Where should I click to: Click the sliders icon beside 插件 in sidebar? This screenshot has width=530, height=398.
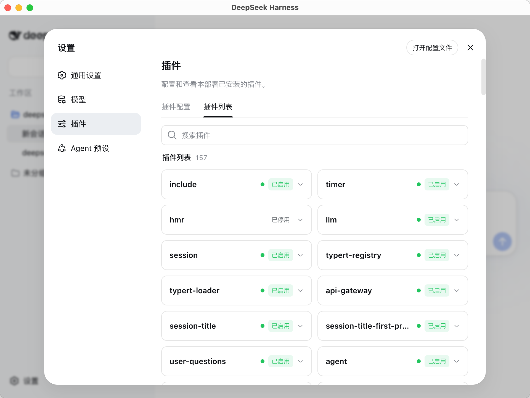coord(62,124)
